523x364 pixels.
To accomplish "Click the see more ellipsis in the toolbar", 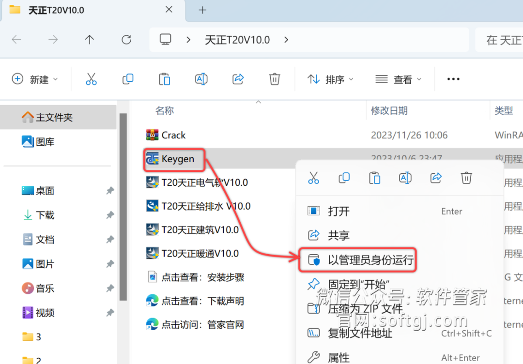I will pos(453,78).
